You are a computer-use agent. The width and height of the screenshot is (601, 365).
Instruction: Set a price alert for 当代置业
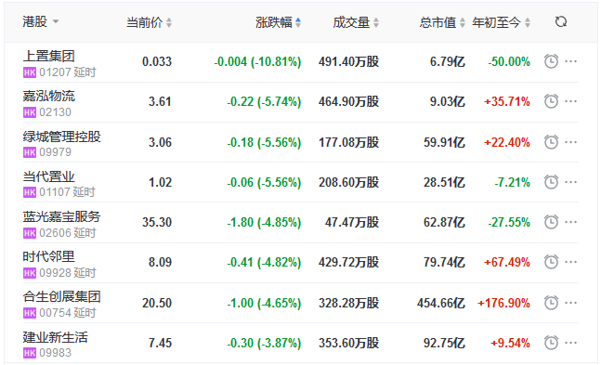(551, 182)
